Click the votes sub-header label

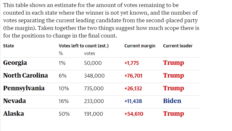(89, 53)
